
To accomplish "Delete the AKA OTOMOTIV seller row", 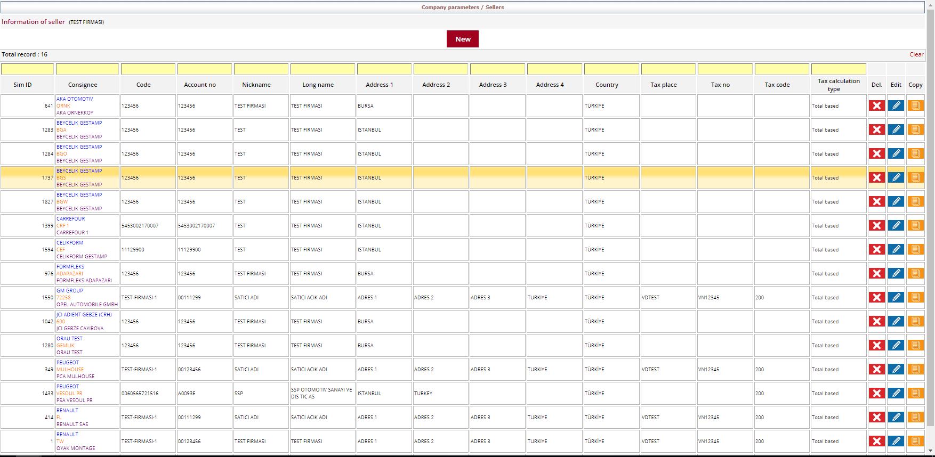I will pos(876,105).
